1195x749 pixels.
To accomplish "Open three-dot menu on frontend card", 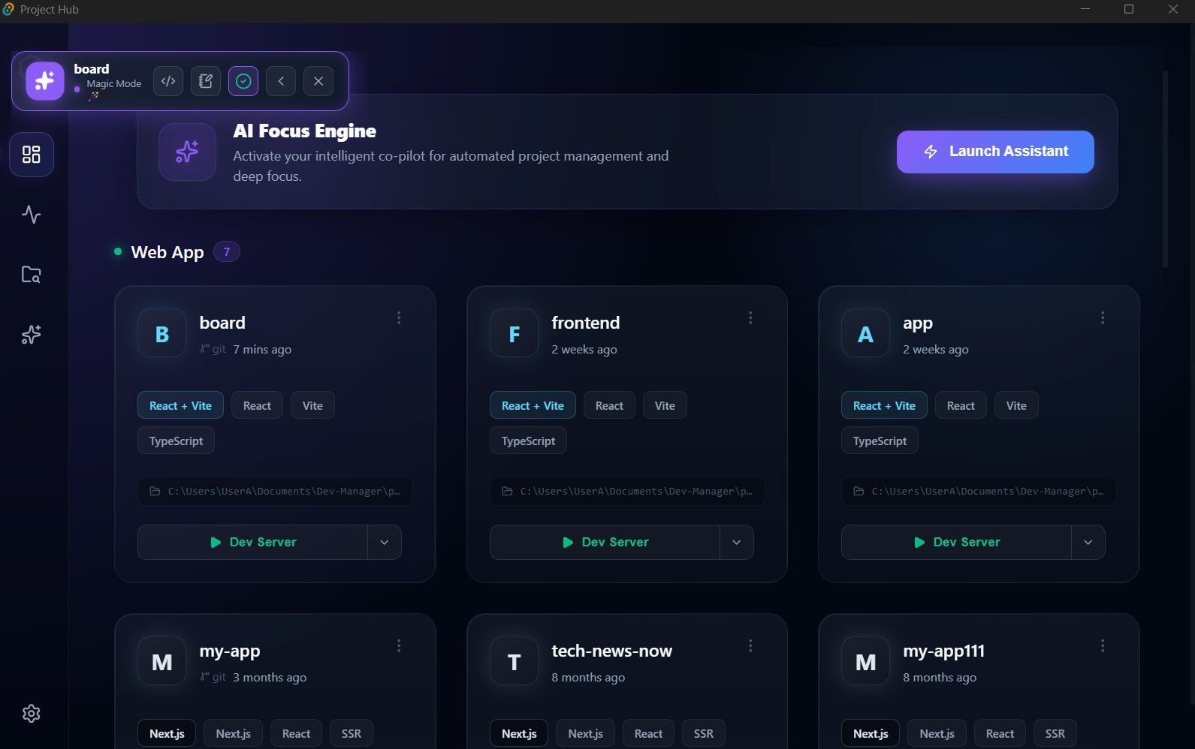I will (x=750, y=317).
